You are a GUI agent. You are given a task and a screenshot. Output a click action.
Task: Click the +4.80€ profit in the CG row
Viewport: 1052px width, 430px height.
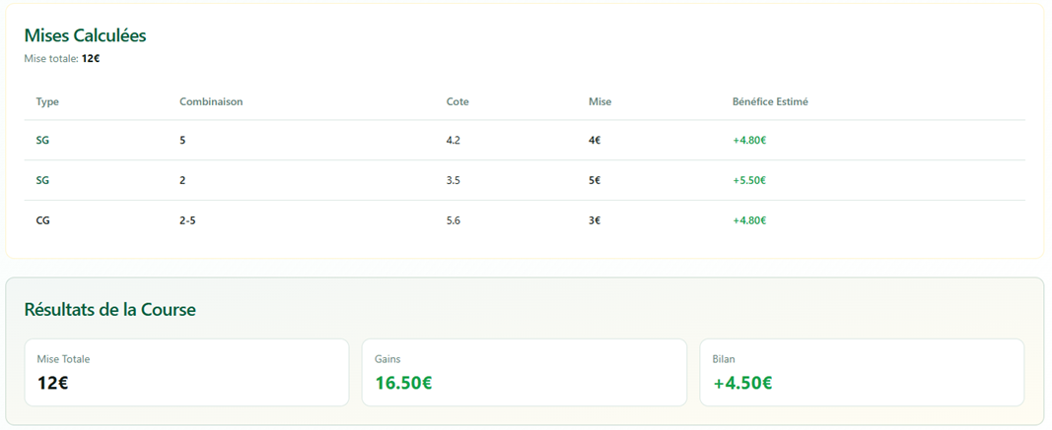[x=749, y=220]
